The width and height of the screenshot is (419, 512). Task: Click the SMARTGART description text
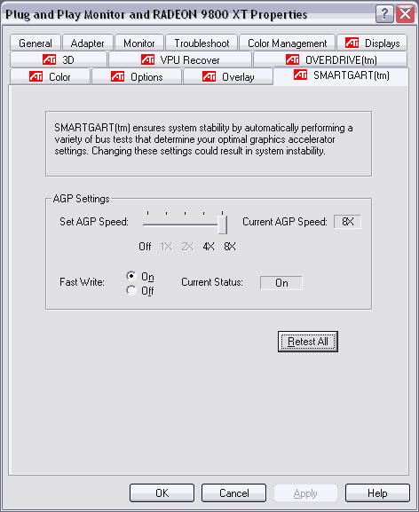(203, 139)
